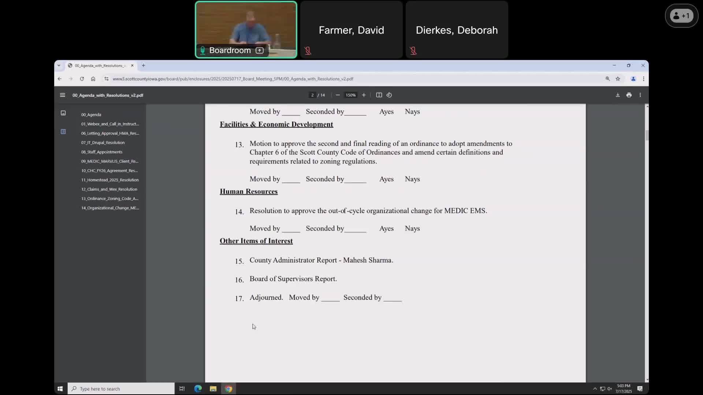The image size is (703, 395).
Task: Switch sidebar to document outline view
Action: 63,132
